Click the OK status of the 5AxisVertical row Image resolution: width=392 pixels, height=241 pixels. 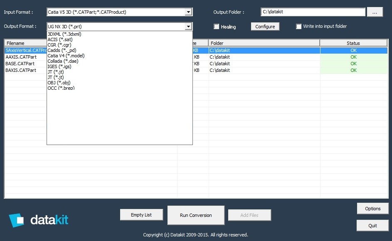pos(353,50)
